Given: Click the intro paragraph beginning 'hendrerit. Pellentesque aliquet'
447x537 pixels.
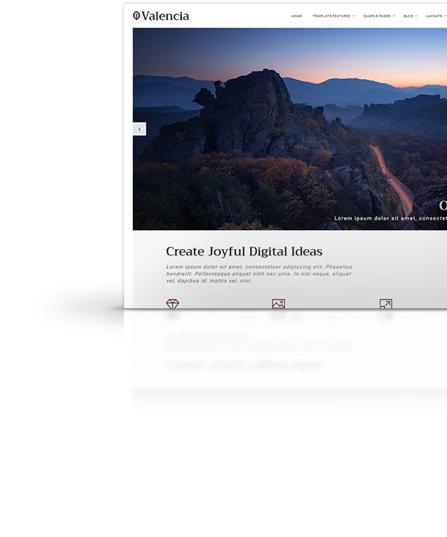Looking at the screenshot, I should click(259, 274).
